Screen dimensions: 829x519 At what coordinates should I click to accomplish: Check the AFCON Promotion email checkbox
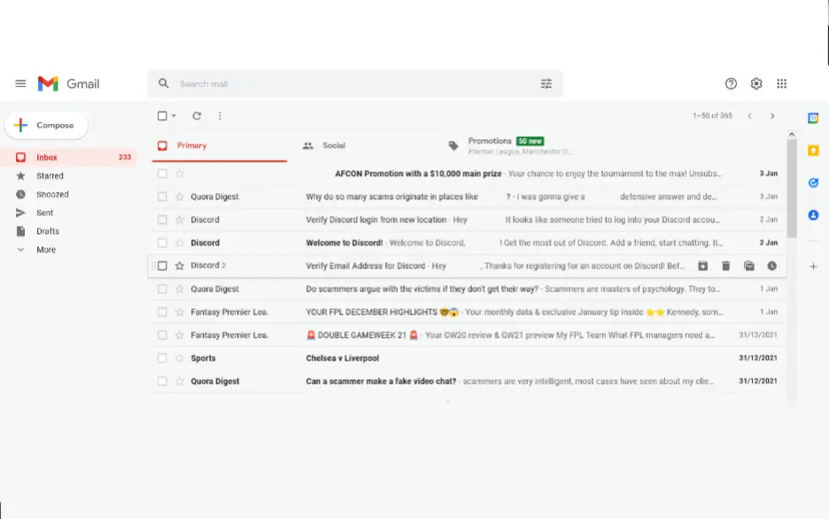162,174
